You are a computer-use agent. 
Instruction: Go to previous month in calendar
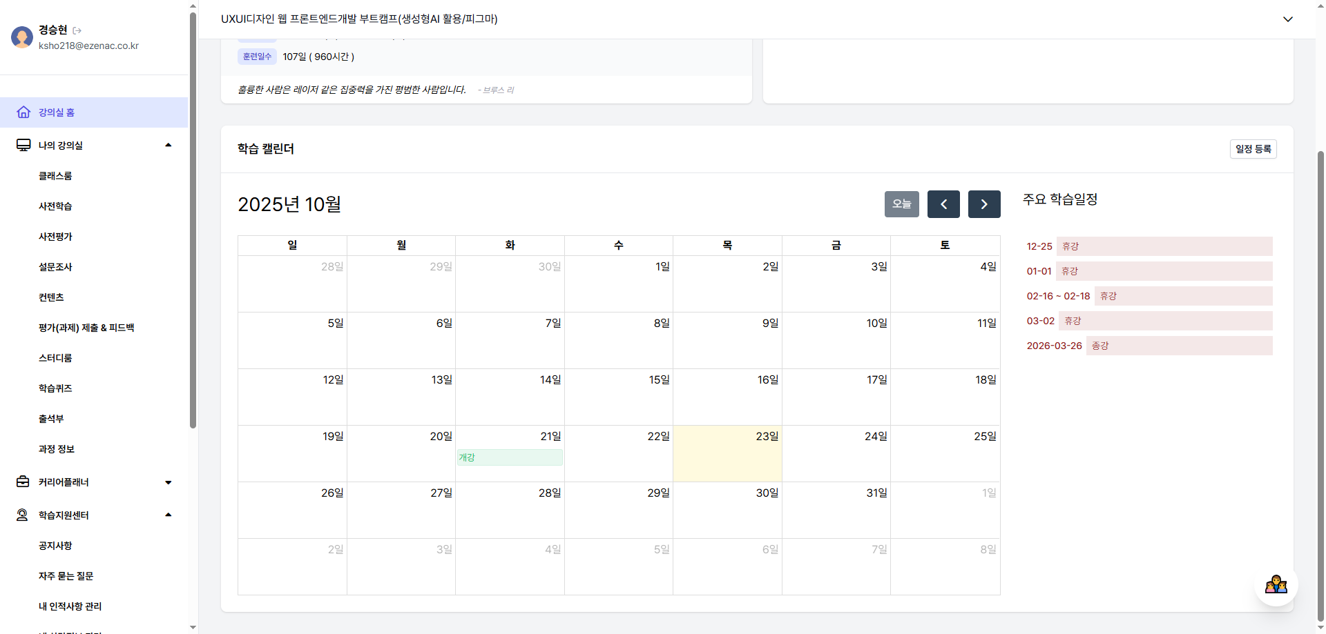(943, 204)
